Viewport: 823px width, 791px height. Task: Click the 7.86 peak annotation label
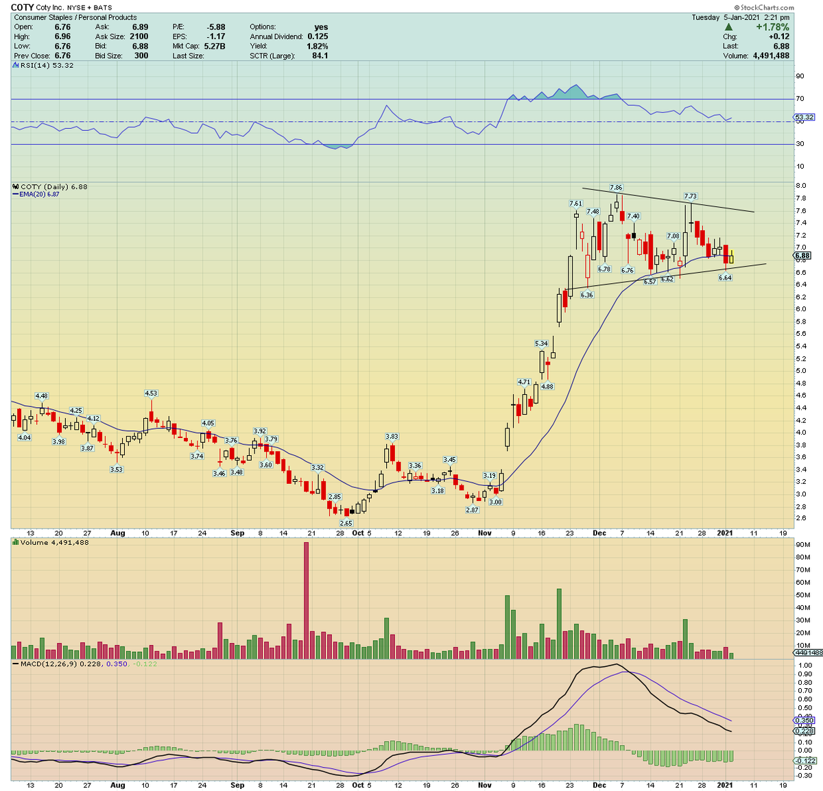pos(616,186)
